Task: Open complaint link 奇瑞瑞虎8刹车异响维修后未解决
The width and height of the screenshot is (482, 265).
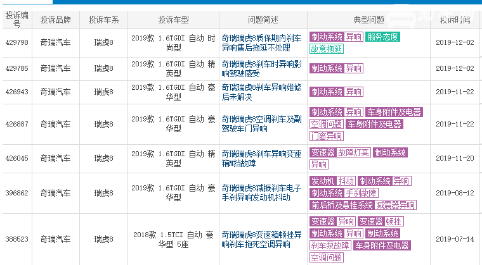Action: click(x=261, y=92)
